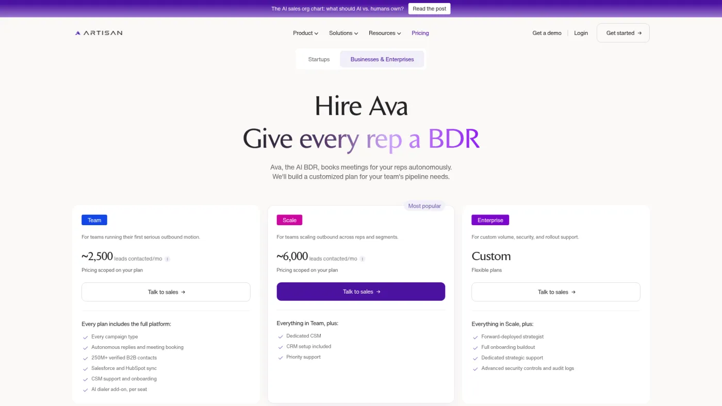
Task: Expand the Solutions menu
Action: (343, 33)
